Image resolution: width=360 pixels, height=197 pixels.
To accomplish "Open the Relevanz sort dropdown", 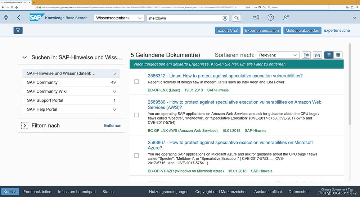I will (278, 55).
